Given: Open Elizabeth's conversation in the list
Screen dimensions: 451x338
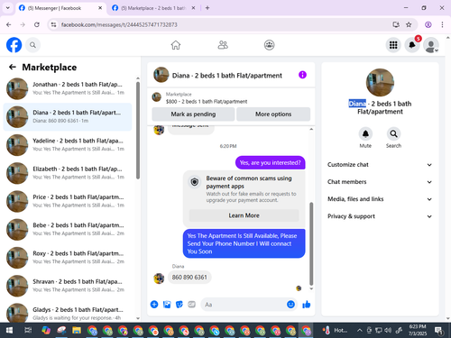Looking at the screenshot, I should pyautogui.click(x=68, y=173).
